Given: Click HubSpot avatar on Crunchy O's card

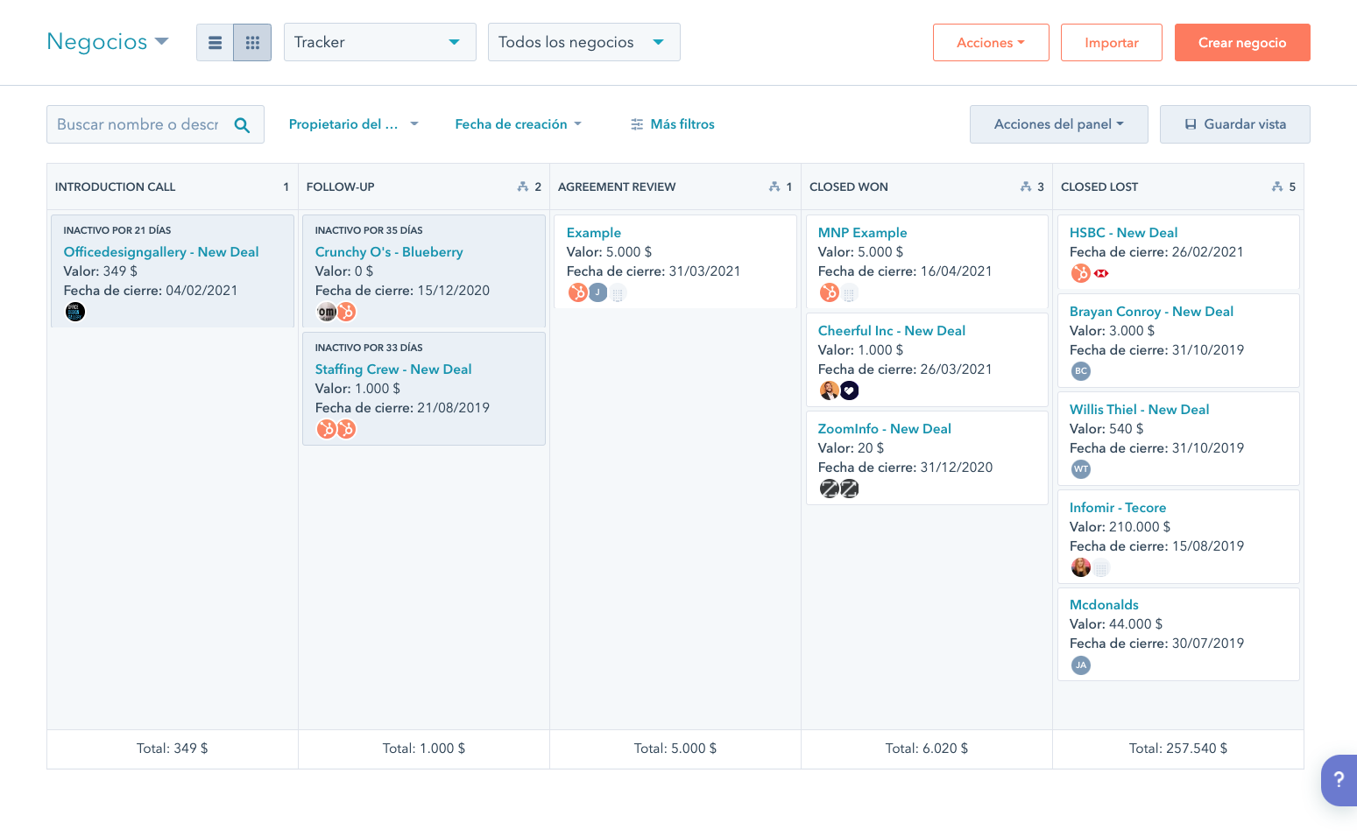Looking at the screenshot, I should click(x=347, y=312).
